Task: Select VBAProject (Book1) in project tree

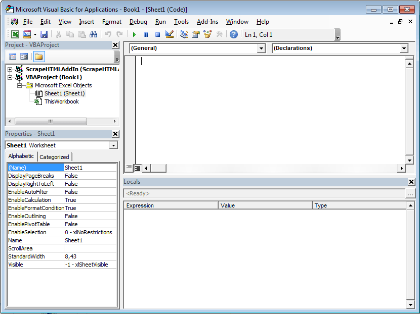Action: pyautogui.click(x=54, y=77)
